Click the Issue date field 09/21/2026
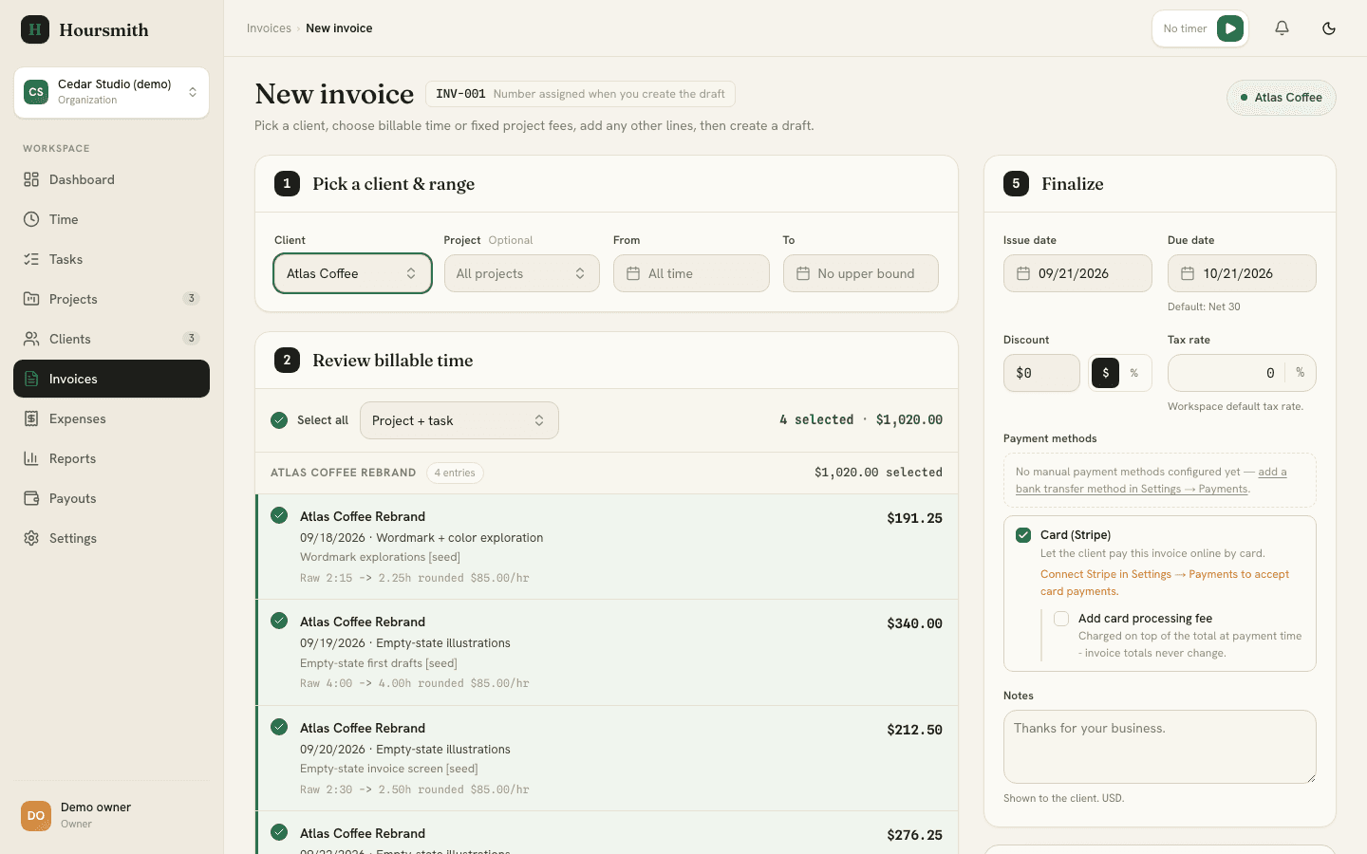The width and height of the screenshot is (1367, 854). coord(1077,273)
